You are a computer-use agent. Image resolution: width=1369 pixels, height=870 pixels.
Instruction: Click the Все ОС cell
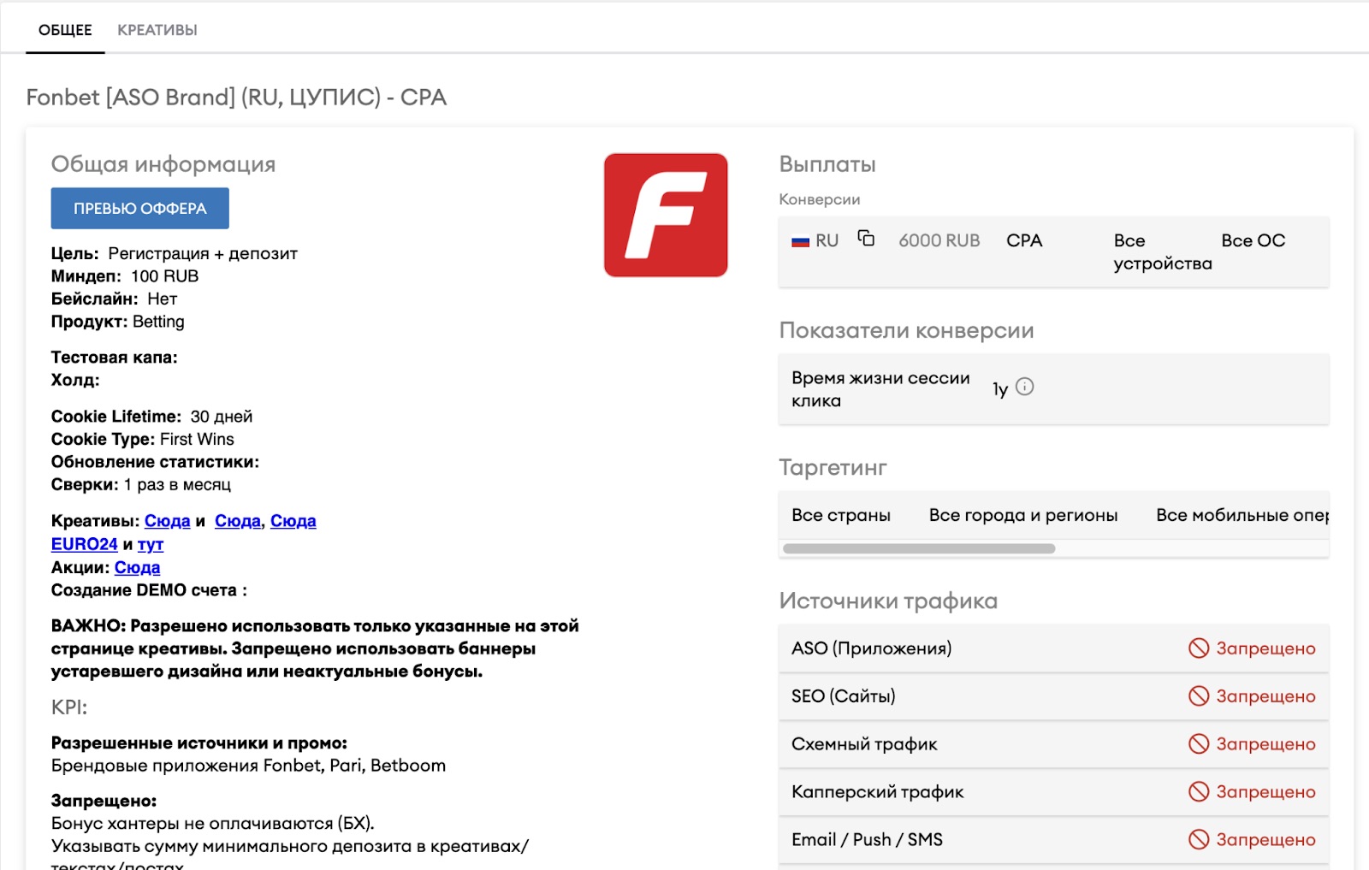[1253, 241]
